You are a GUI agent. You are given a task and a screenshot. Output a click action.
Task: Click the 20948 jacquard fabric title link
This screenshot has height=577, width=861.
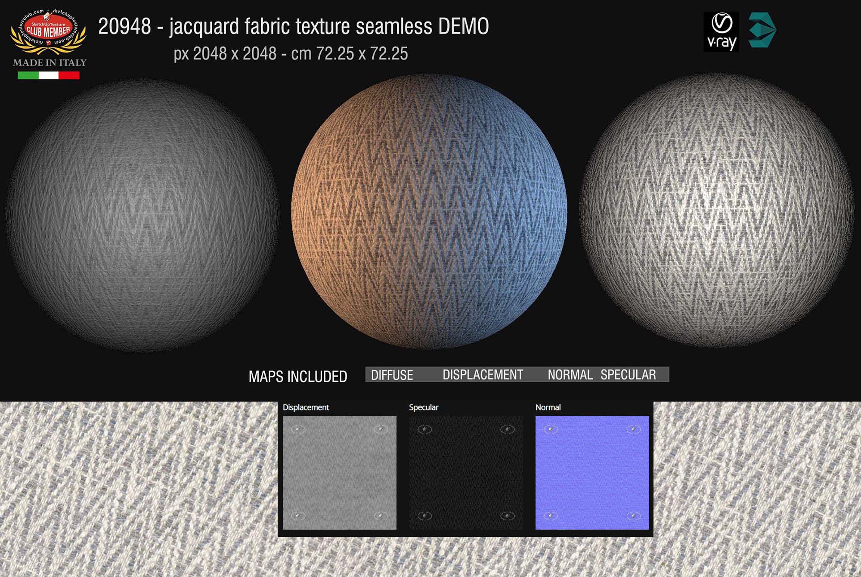(293, 27)
